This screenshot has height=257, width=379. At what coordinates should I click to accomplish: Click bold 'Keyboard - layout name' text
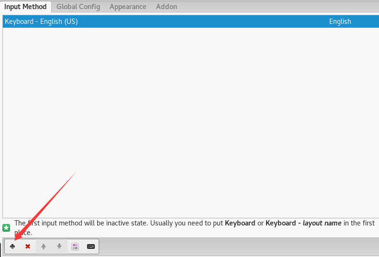point(303,223)
